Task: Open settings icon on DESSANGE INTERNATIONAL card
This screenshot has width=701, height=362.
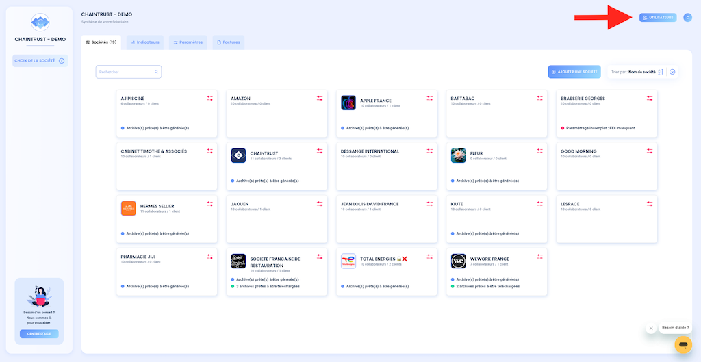Action: click(430, 151)
